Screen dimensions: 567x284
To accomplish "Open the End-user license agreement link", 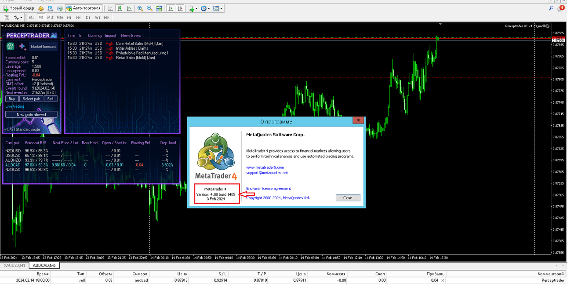I will tap(269, 189).
